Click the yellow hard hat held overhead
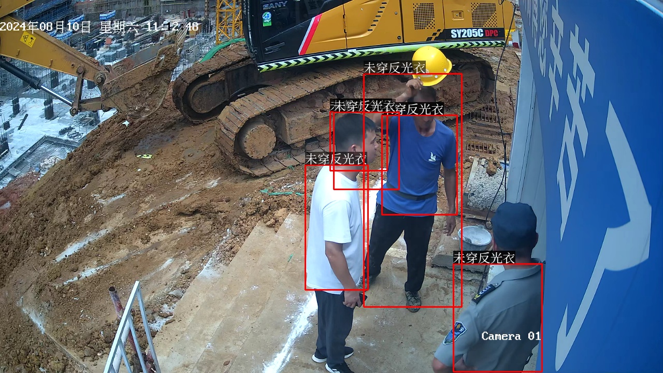 click(433, 65)
